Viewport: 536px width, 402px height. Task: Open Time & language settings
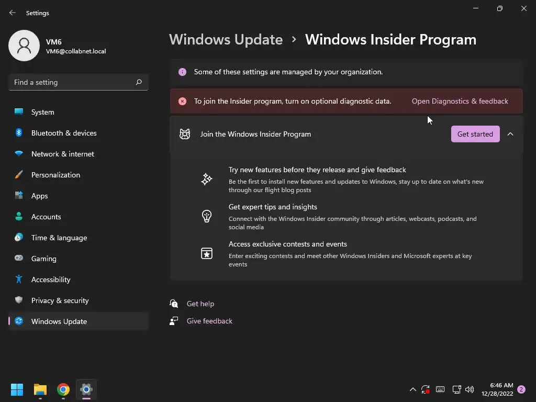79,238
